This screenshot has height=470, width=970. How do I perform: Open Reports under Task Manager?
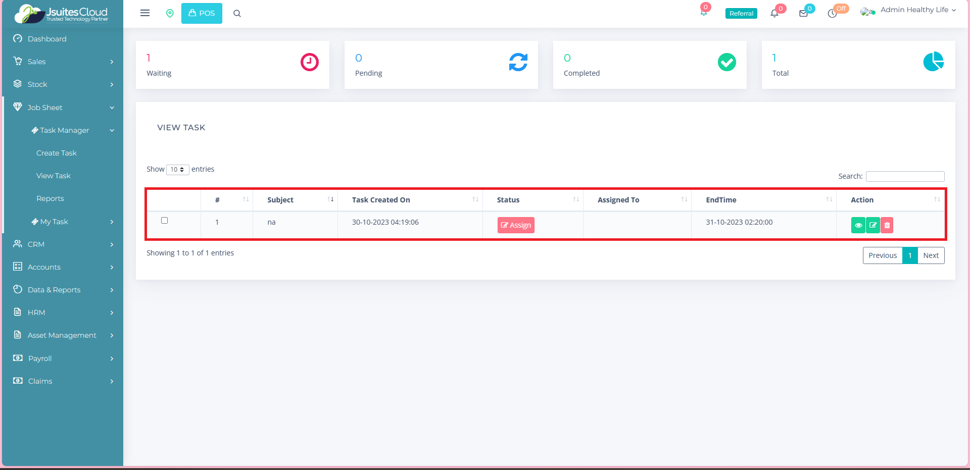pyautogui.click(x=50, y=198)
